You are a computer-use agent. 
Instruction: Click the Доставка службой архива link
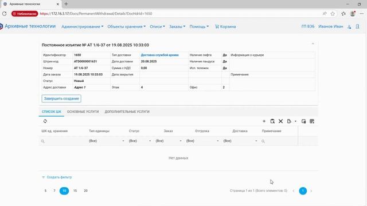click(159, 55)
